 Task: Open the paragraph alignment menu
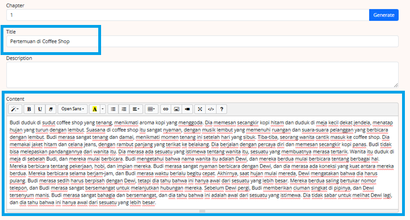[136, 109]
